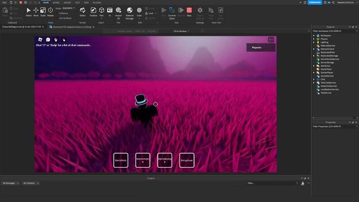Click the Exit Game icon

[x=220, y=10]
